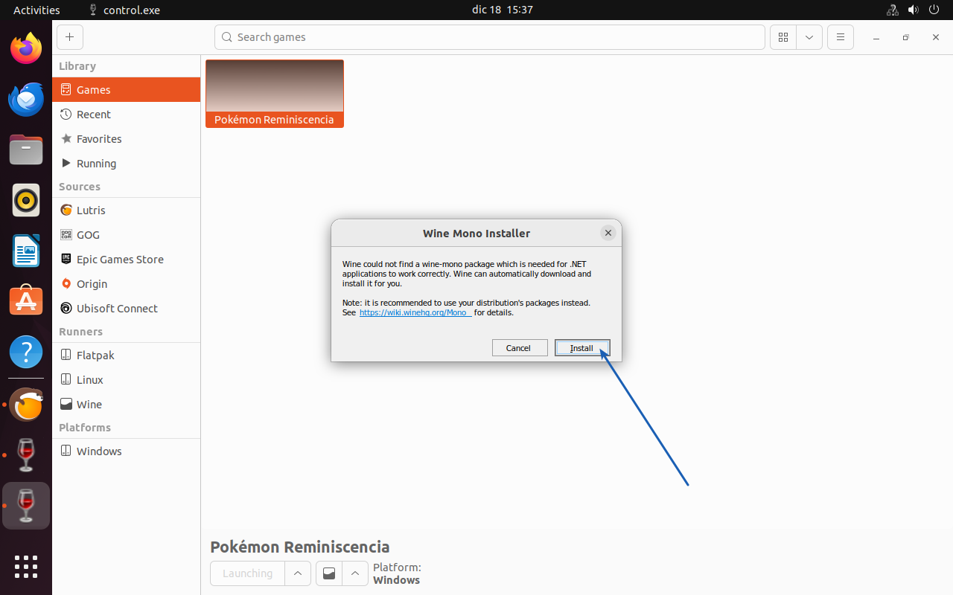Show Applications grid
Image resolution: width=953 pixels, height=595 pixels.
click(26, 567)
